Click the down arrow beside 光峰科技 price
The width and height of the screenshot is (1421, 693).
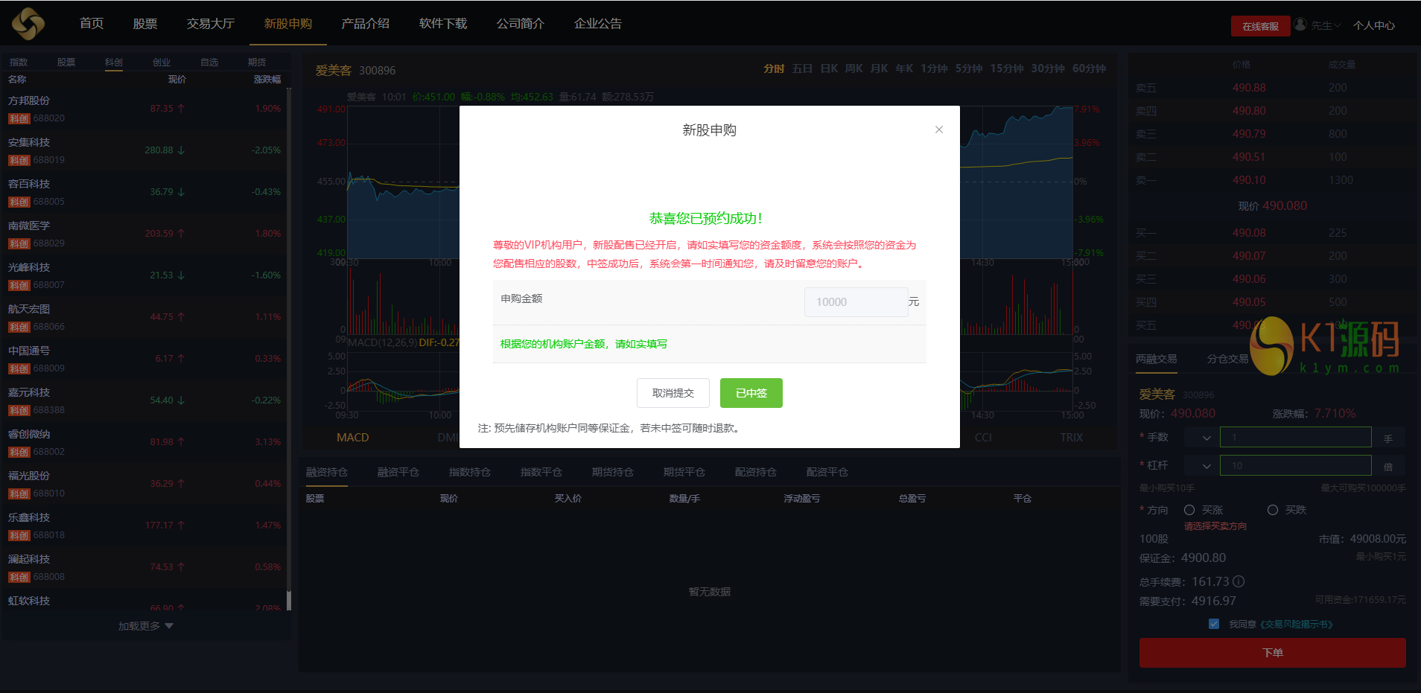pos(181,275)
